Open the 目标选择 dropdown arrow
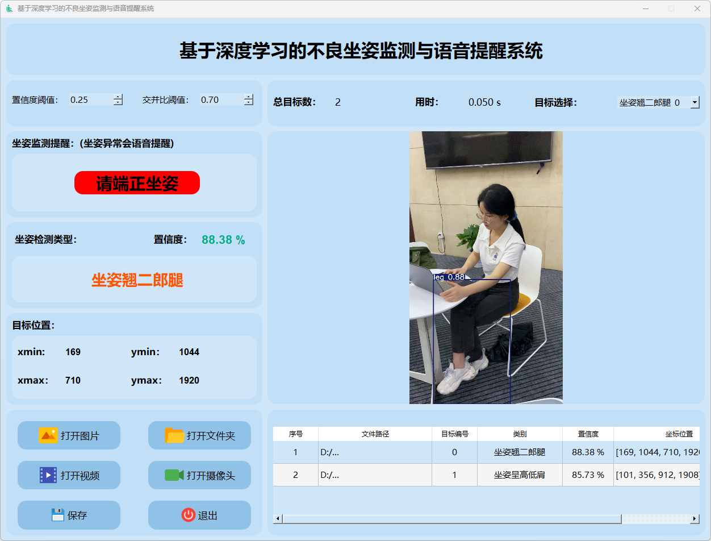 (x=695, y=102)
